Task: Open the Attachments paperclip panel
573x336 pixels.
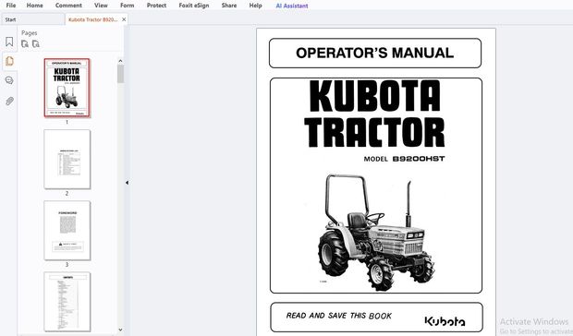Action: pos(9,101)
